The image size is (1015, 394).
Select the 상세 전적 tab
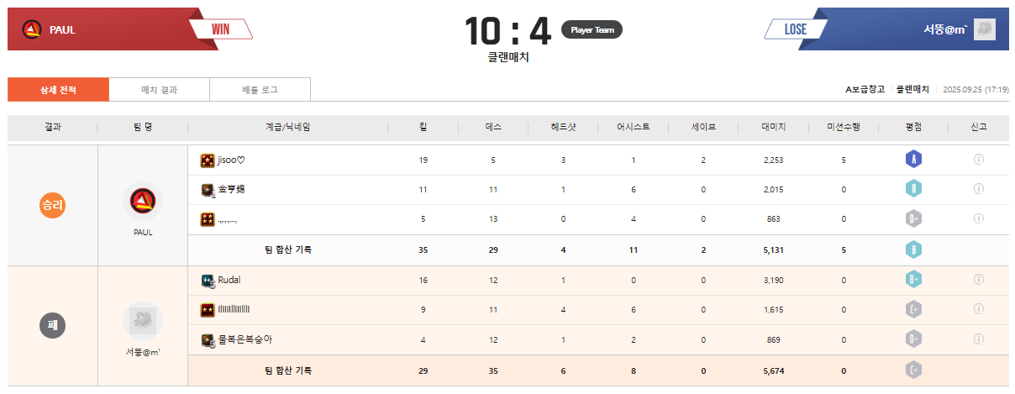tap(58, 89)
